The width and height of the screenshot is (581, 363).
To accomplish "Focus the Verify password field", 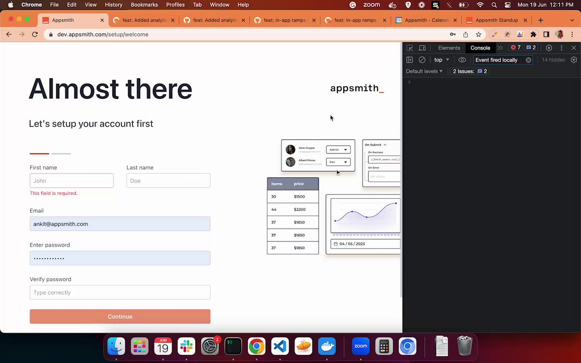I will (x=120, y=292).
